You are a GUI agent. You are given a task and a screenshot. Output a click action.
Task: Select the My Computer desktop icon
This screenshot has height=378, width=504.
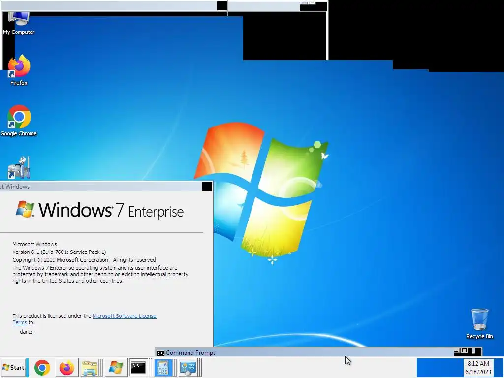[19, 23]
